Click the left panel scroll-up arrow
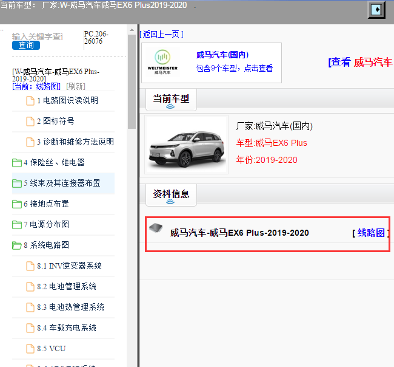This screenshot has height=367, width=394. [x=132, y=30]
